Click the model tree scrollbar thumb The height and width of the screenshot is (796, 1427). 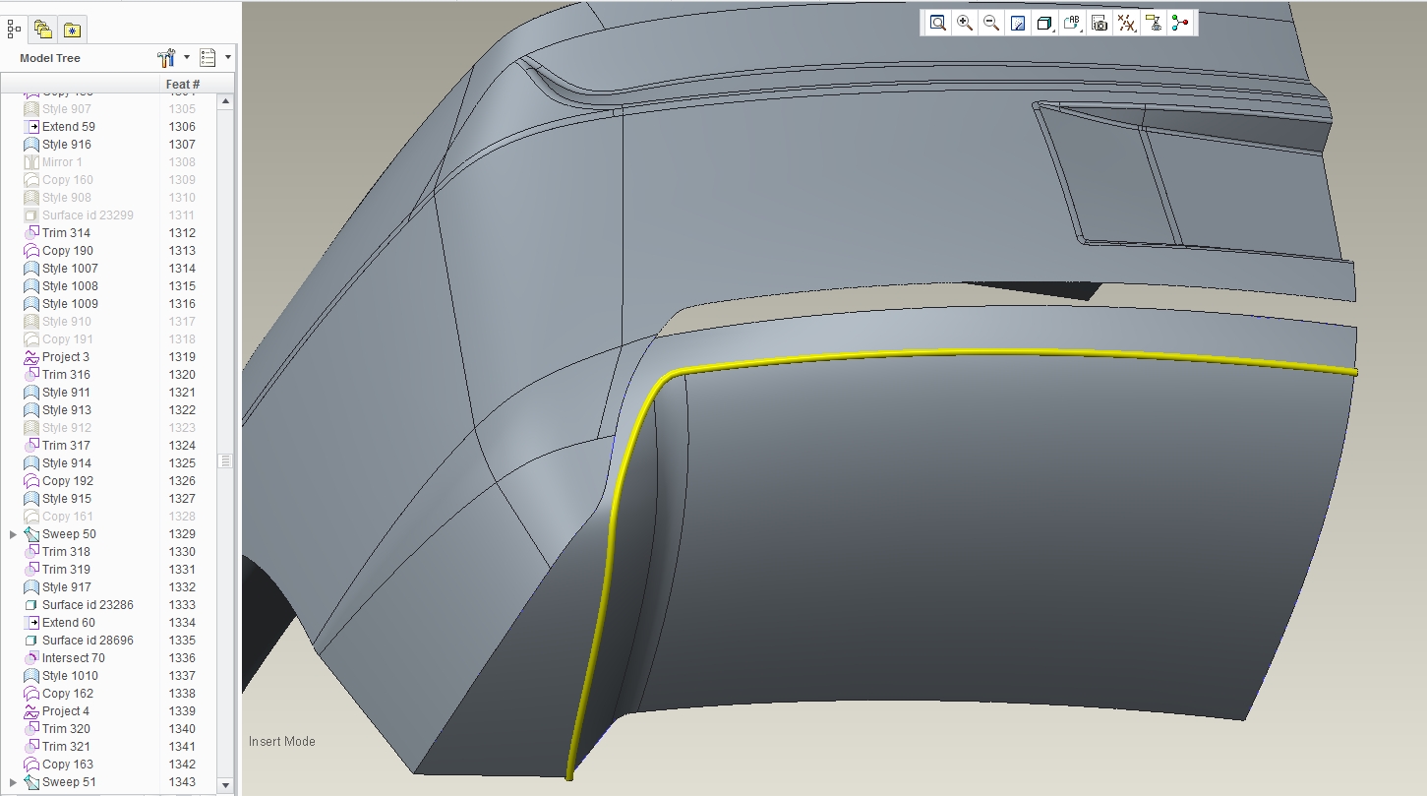[x=225, y=460]
